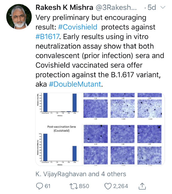Open the reply comment icon
172x194 pixels.
pos(39,186)
